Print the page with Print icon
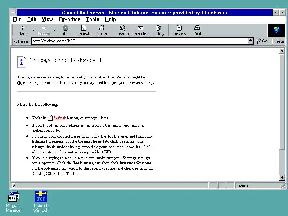 click(x=197, y=30)
